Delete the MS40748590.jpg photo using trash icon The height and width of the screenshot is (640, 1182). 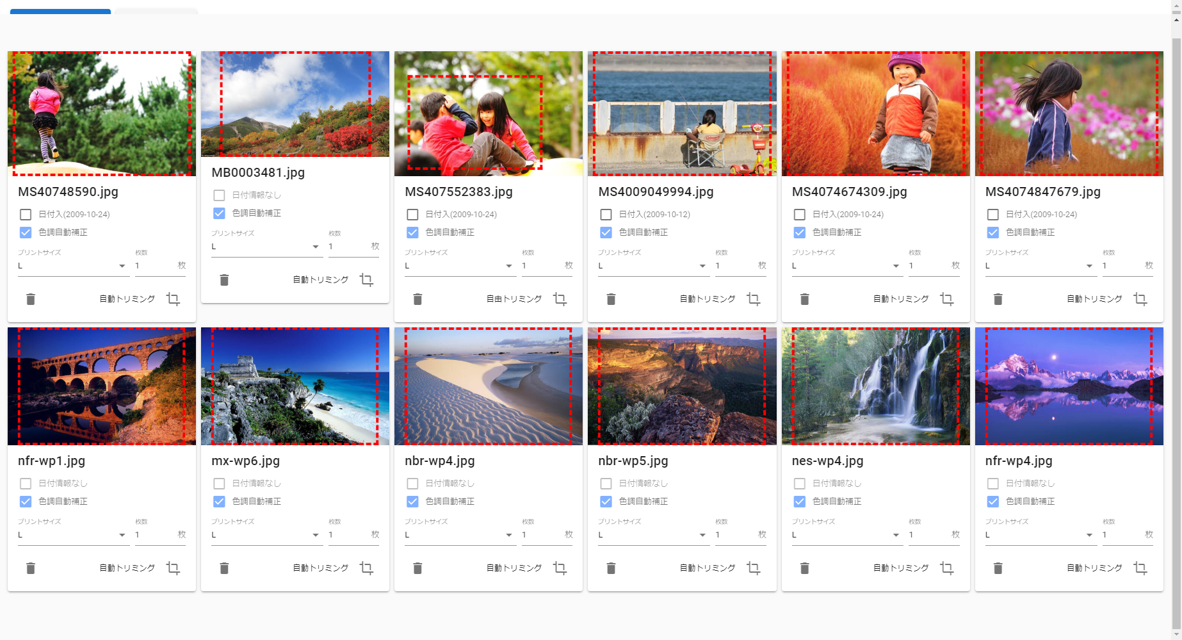pyautogui.click(x=31, y=299)
